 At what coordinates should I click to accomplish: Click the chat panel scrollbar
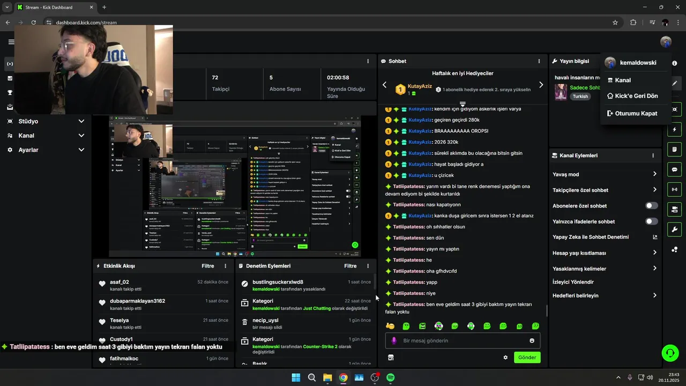(546, 310)
